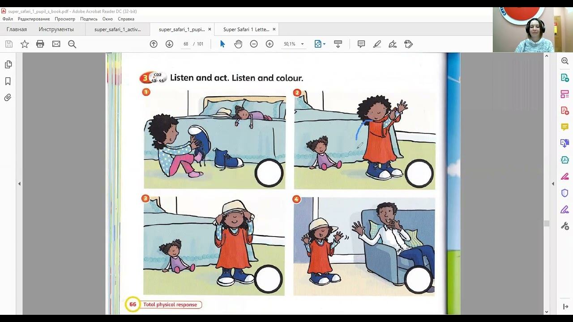Click the white circle in picture 3
573x322 pixels.
point(269,279)
